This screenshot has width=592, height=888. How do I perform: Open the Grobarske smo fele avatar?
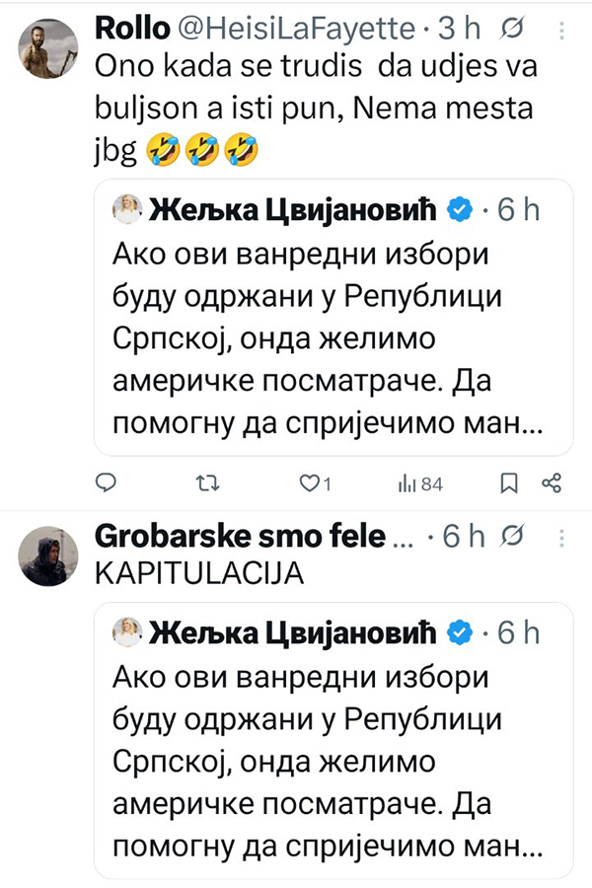coord(47,555)
